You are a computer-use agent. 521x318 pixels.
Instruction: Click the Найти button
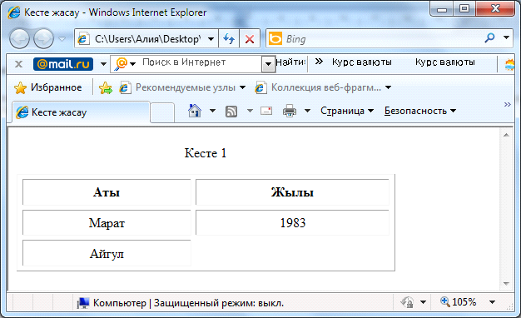(x=290, y=62)
